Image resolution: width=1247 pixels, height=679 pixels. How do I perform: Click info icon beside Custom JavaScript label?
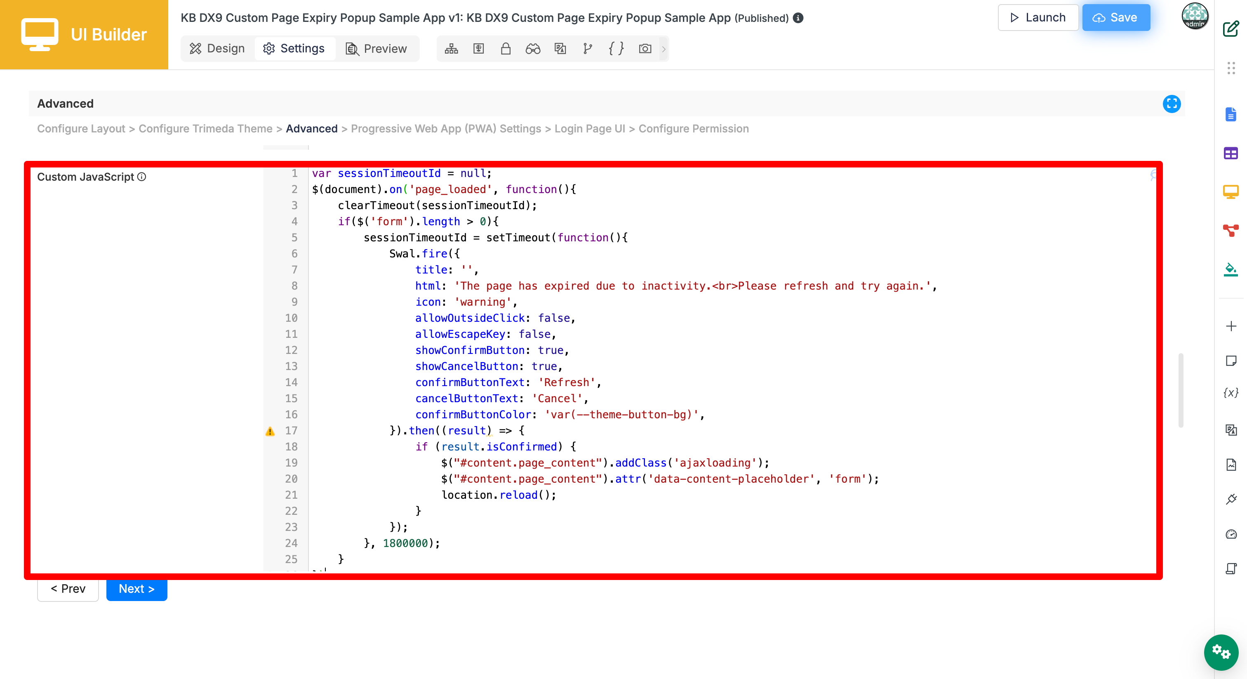click(141, 177)
